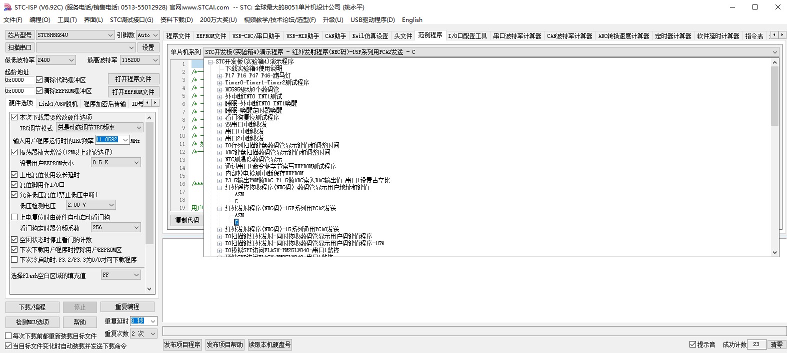Click right arrow beside ID号 tab
787x353 pixels.
pyautogui.click(x=155, y=103)
